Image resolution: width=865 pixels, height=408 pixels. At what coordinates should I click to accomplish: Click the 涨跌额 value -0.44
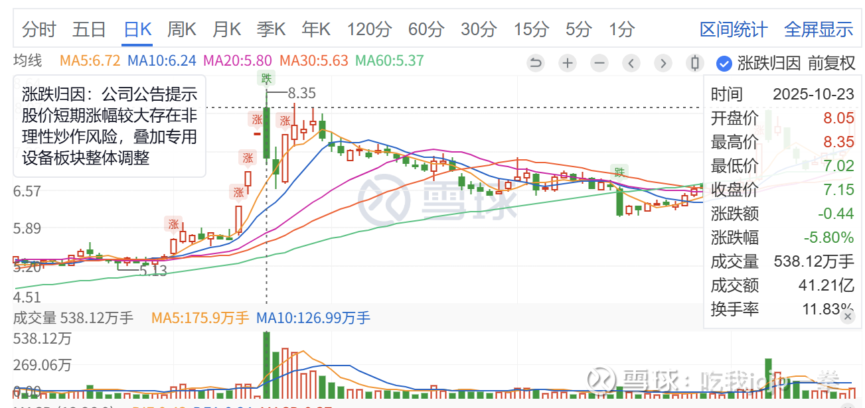coord(835,214)
